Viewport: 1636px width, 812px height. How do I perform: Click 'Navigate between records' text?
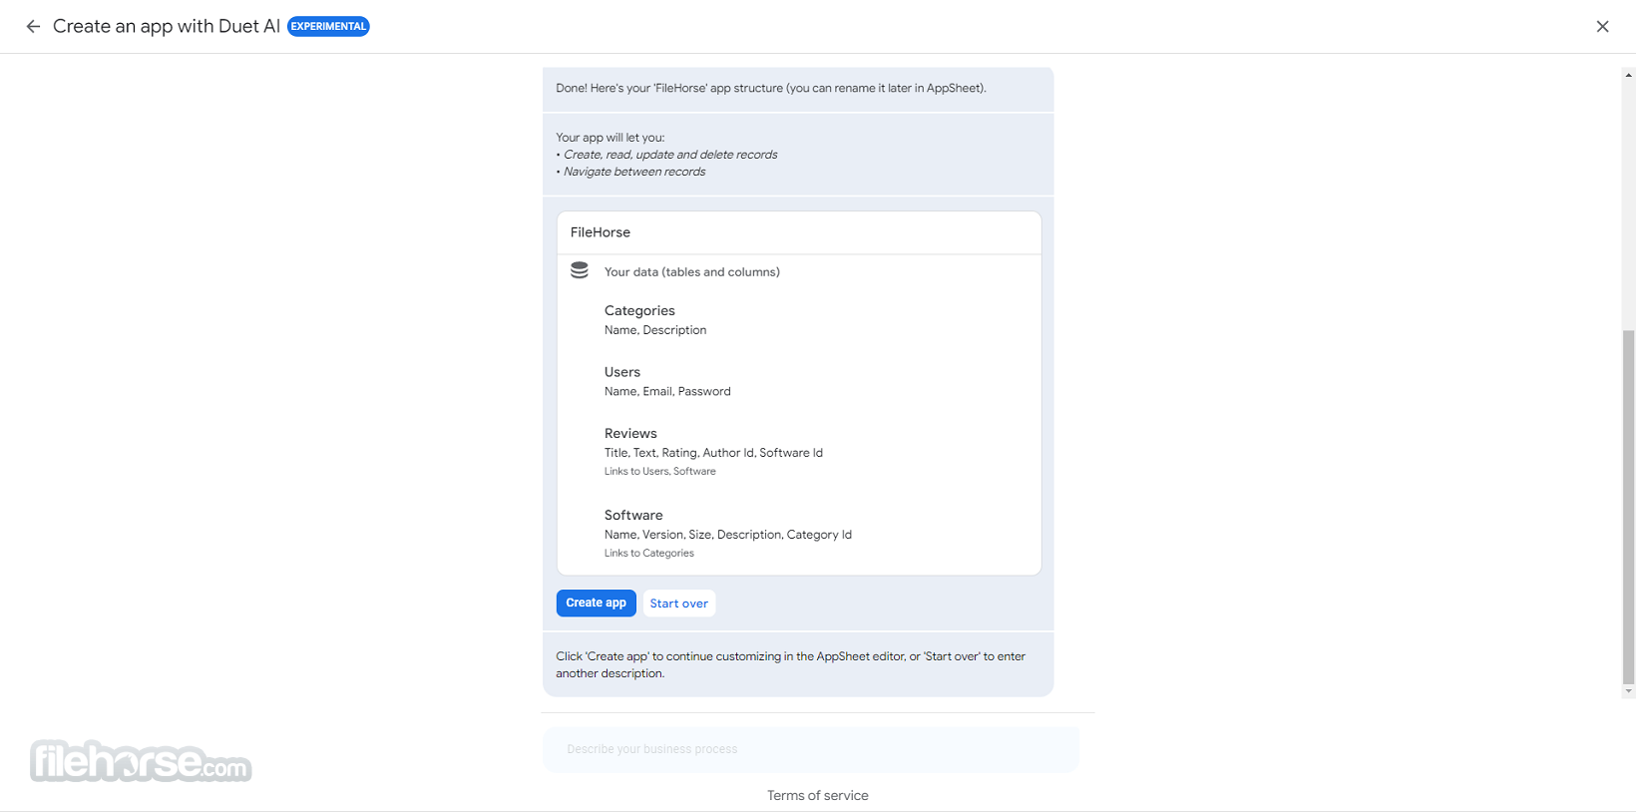pyautogui.click(x=634, y=172)
